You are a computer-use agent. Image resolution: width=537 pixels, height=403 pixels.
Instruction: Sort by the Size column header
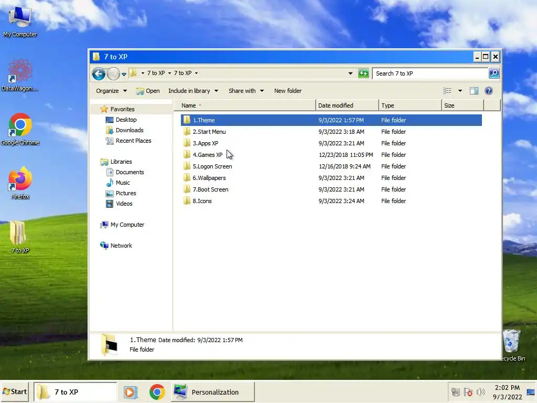pos(463,105)
